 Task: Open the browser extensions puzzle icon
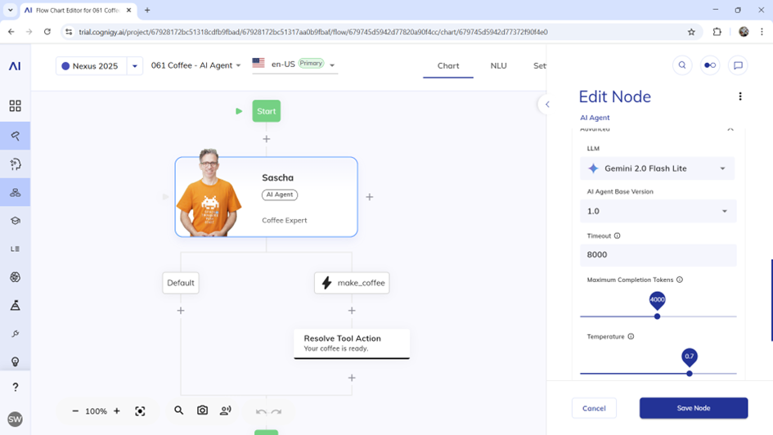point(717,32)
